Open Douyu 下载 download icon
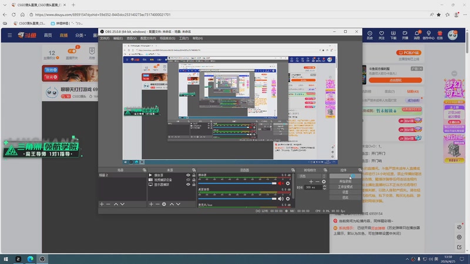Viewport: 470px width, 264px height. coord(393,35)
